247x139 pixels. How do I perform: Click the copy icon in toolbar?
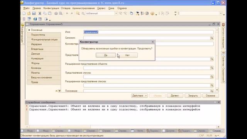click(45, 14)
